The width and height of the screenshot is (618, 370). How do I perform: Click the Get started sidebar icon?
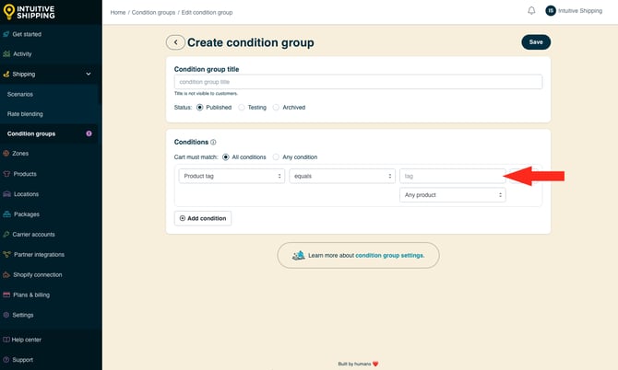pos(6,34)
